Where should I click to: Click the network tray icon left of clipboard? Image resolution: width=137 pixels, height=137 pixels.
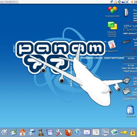tap(112, 2)
